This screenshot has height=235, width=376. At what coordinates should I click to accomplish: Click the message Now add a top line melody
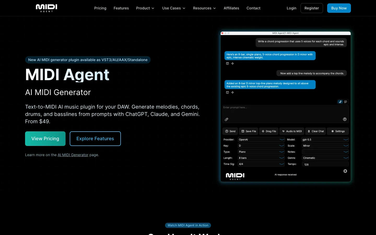[x=312, y=73]
